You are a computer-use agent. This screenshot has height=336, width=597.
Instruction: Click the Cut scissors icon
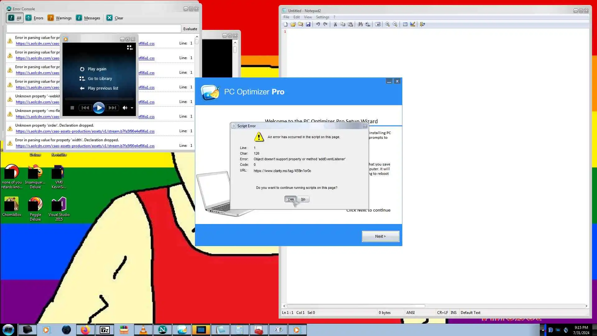pos(335,24)
